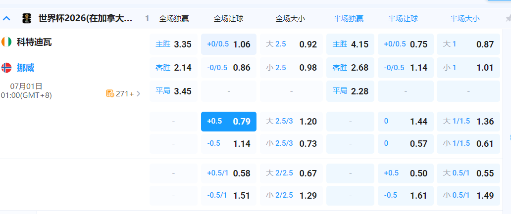Bet half-time 客胜 at 2.68
The image size is (511, 214).
[351, 68]
